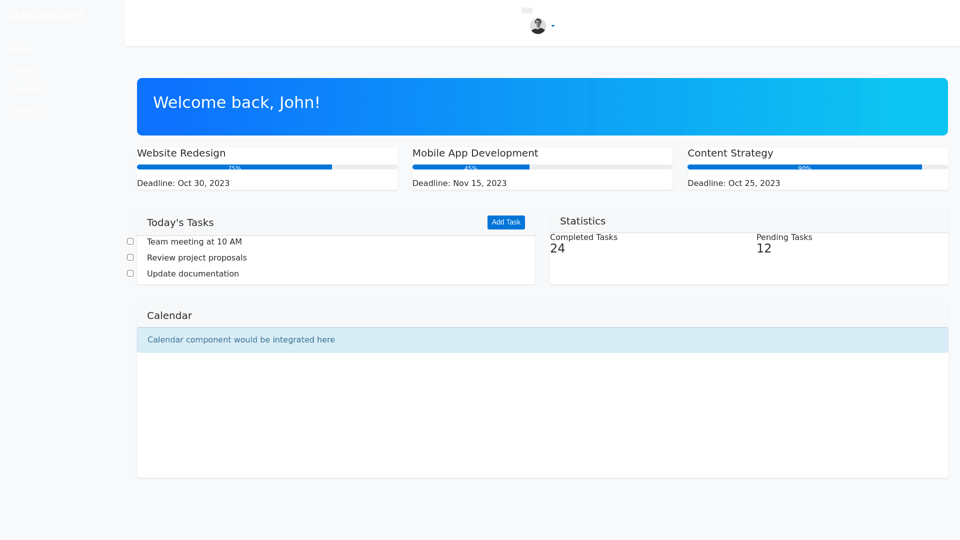Viewport: 960px width, 540px height.
Task: Open the profile dropdown arrow beside the avatar
Action: click(552, 26)
